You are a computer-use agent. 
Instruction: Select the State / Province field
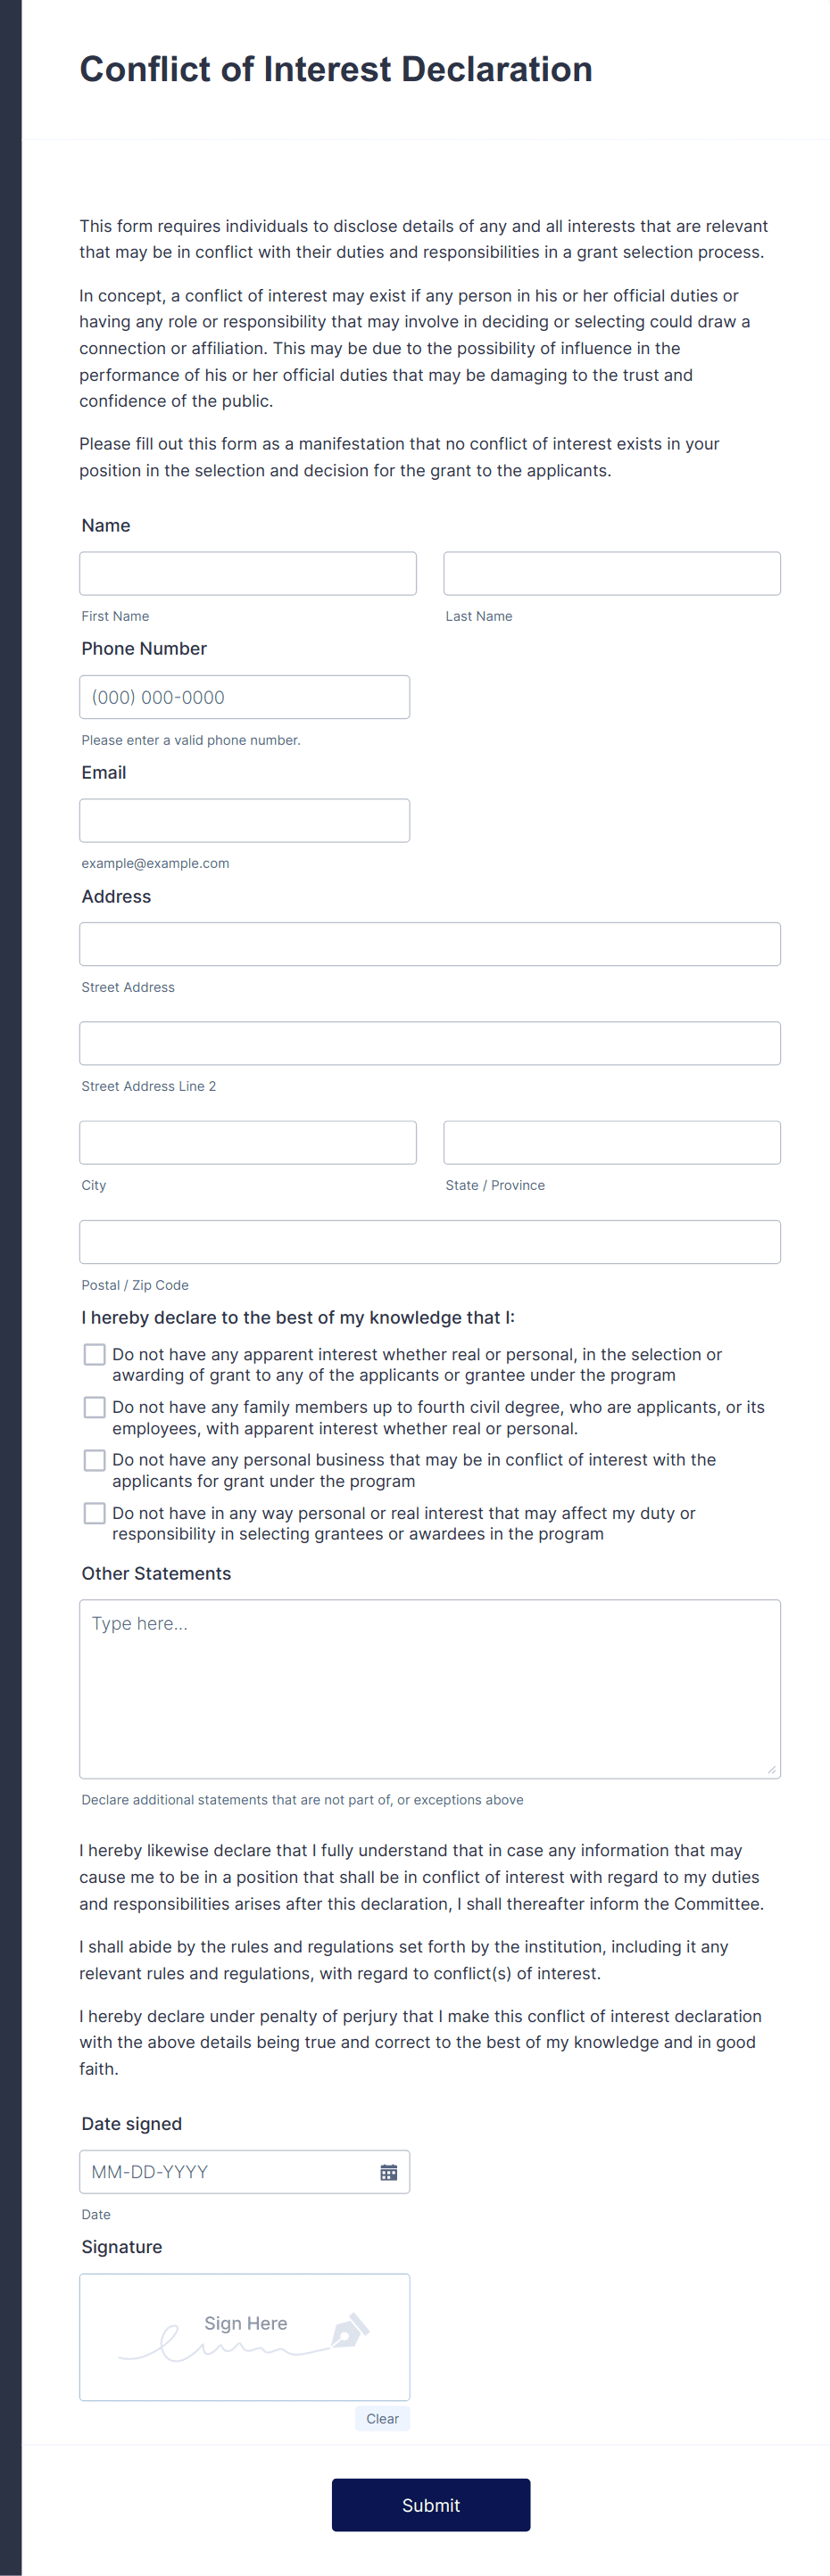click(611, 1142)
